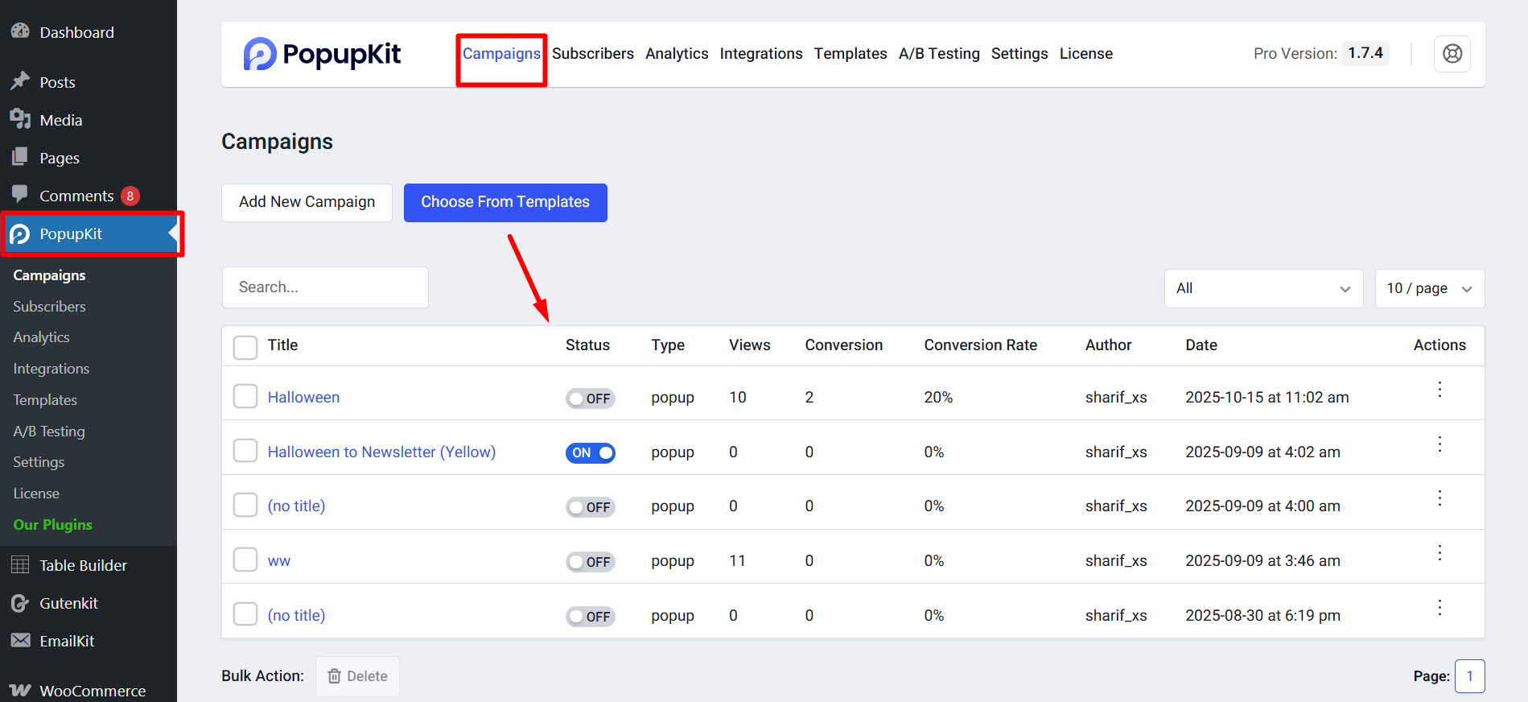Turn on the Halloween campaign status toggle

click(590, 398)
